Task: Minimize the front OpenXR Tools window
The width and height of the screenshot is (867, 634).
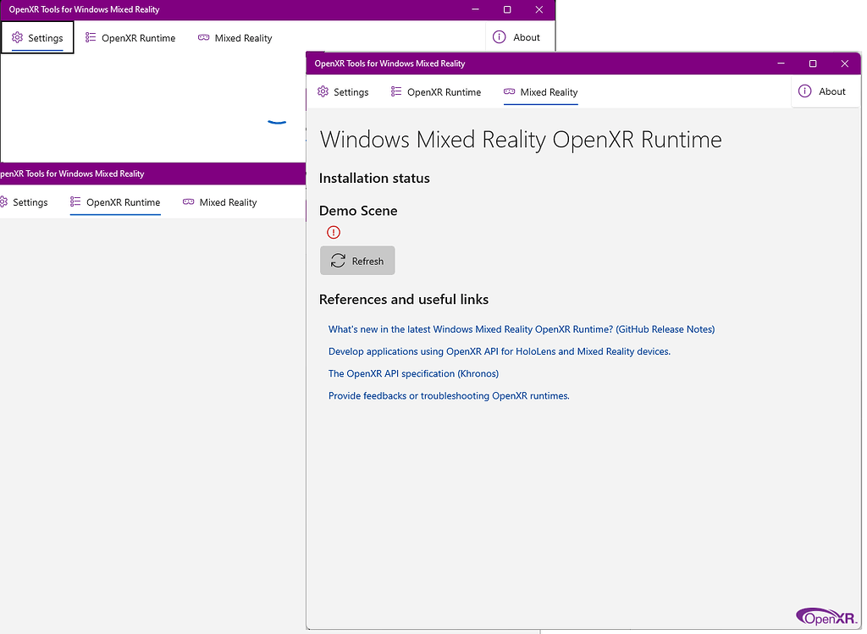Action: point(781,63)
